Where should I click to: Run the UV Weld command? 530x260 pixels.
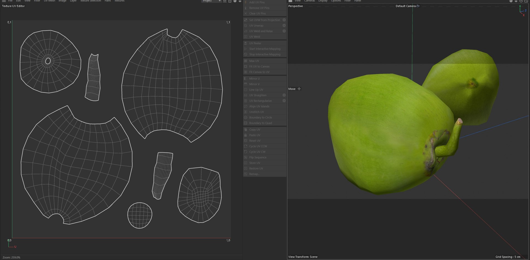point(265,37)
